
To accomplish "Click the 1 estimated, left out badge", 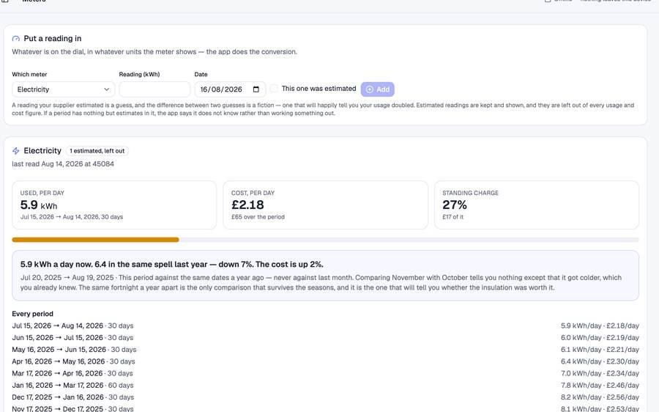I will (x=97, y=151).
